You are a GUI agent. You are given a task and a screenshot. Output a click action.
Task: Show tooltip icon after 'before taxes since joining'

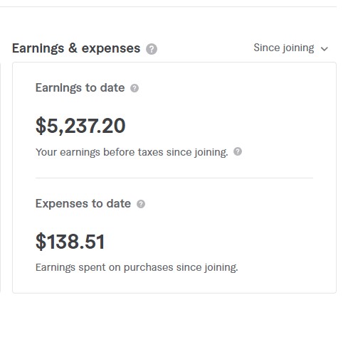pos(238,151)
